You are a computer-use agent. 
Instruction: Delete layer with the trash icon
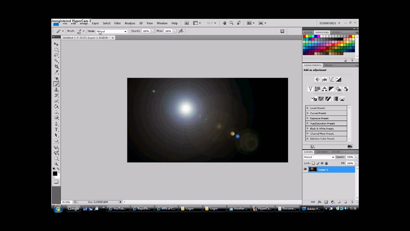click(x=352, y=202)
